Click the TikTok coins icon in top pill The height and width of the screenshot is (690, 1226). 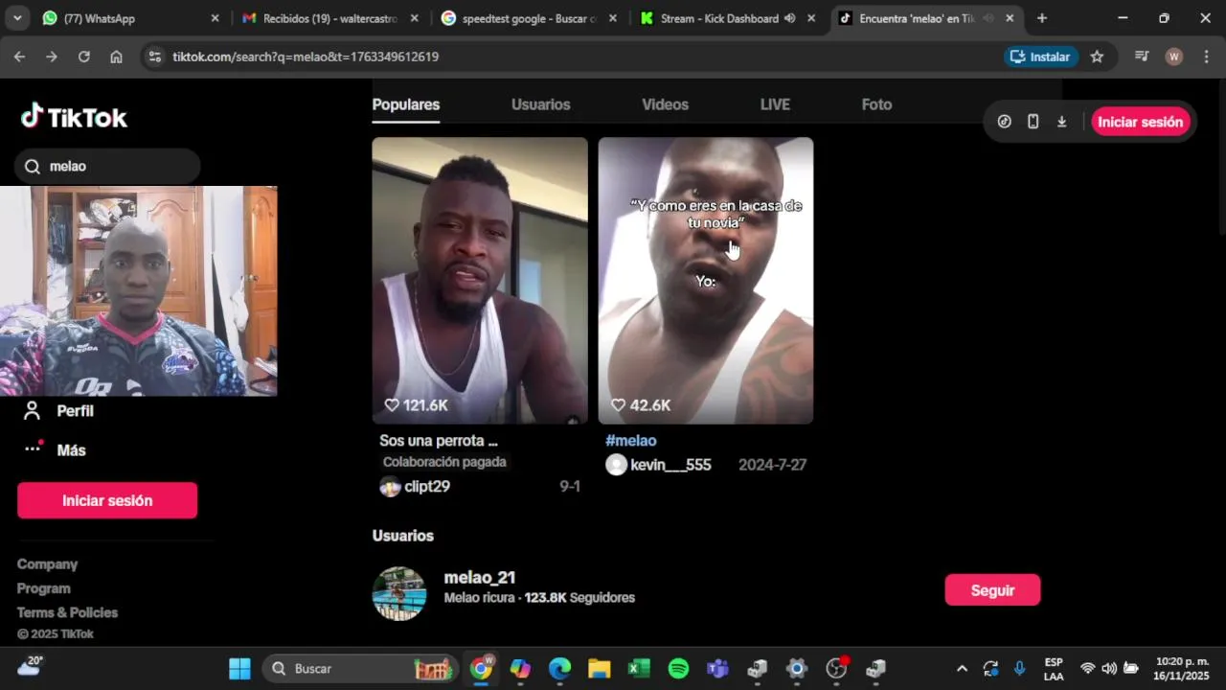[1004, 122]
